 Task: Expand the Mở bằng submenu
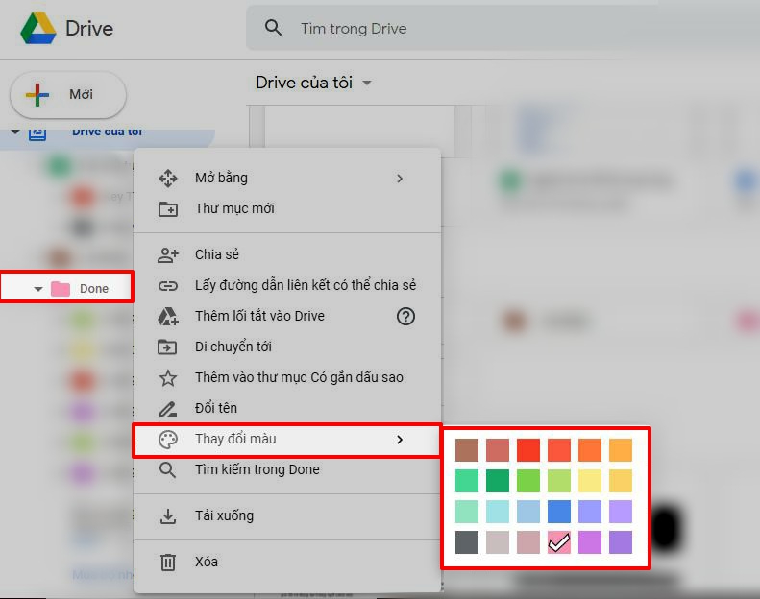[x=400, y=178]
